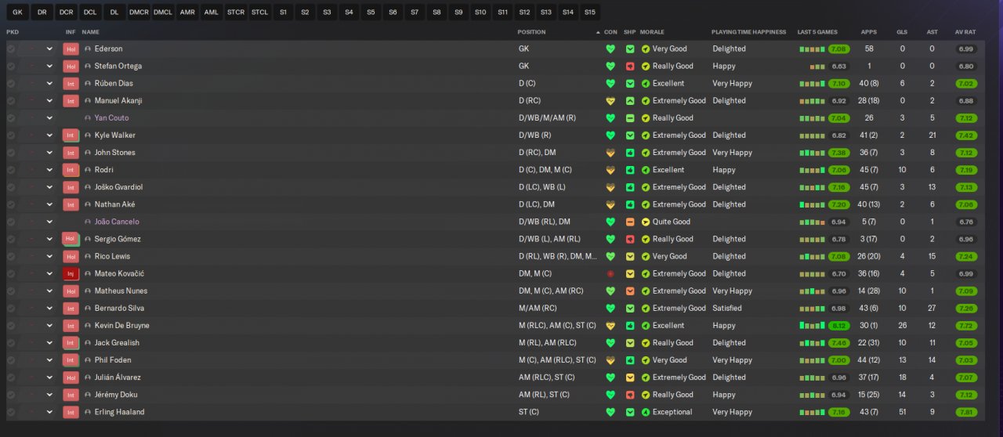Toggle the picked circle for Kevin De Bruyne
The image size is (1003, 437).
(11, 325)
